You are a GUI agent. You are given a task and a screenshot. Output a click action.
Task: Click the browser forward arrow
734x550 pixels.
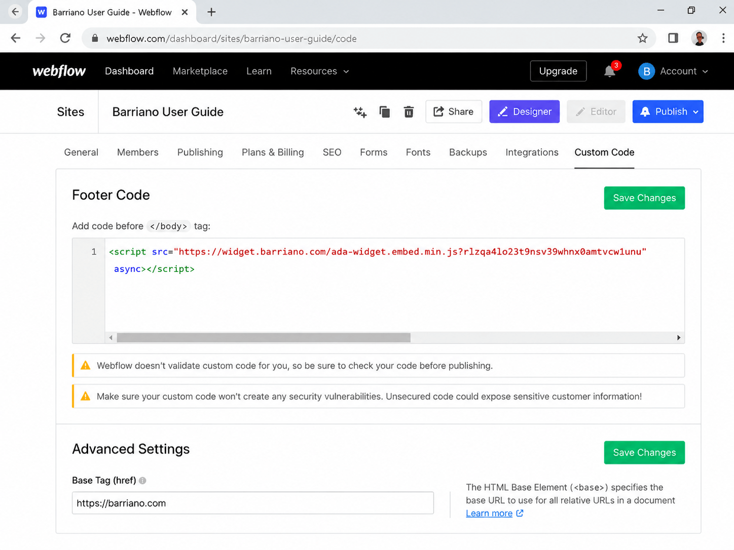coord(41,38)
